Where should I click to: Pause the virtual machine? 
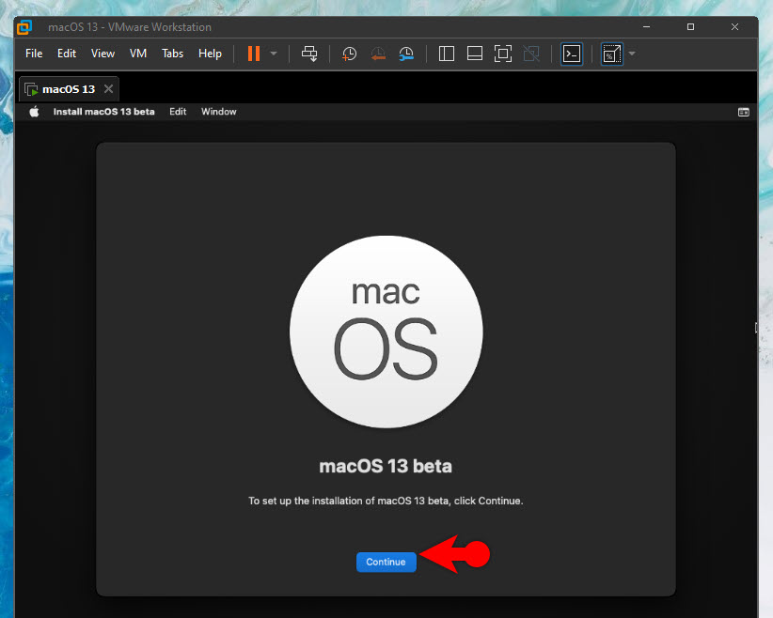point(254,54)
